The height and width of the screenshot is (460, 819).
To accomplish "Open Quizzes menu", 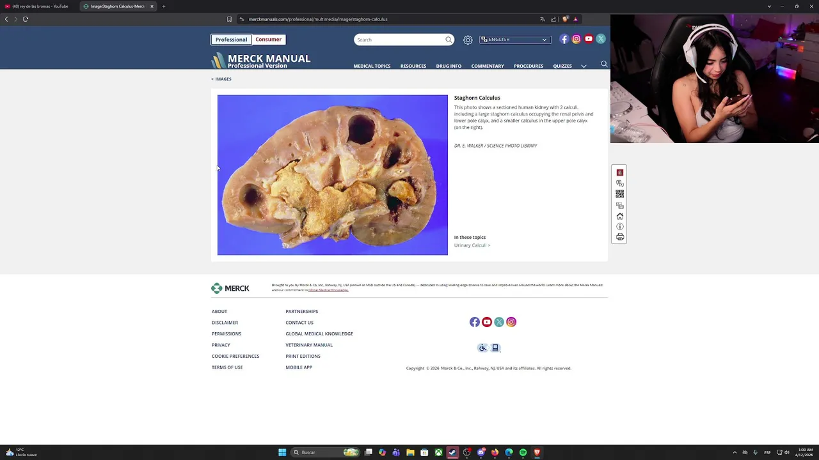I will click(562, 66).
